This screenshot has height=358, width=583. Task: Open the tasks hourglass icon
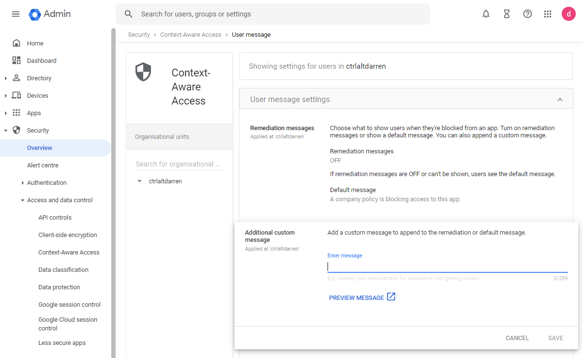point(507,14)
